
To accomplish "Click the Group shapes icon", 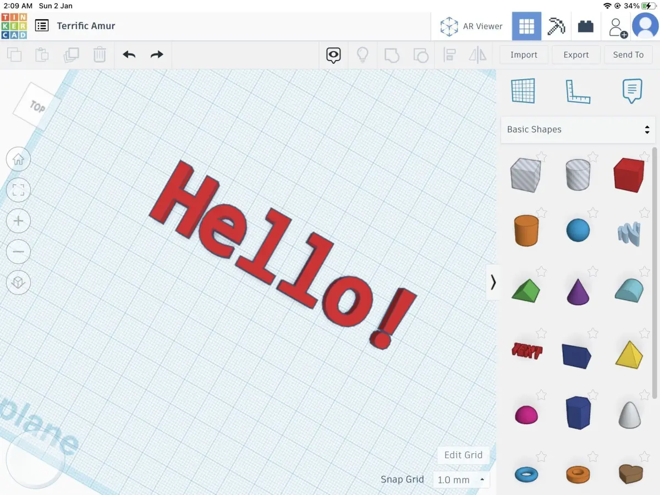I will coord(391,54).
